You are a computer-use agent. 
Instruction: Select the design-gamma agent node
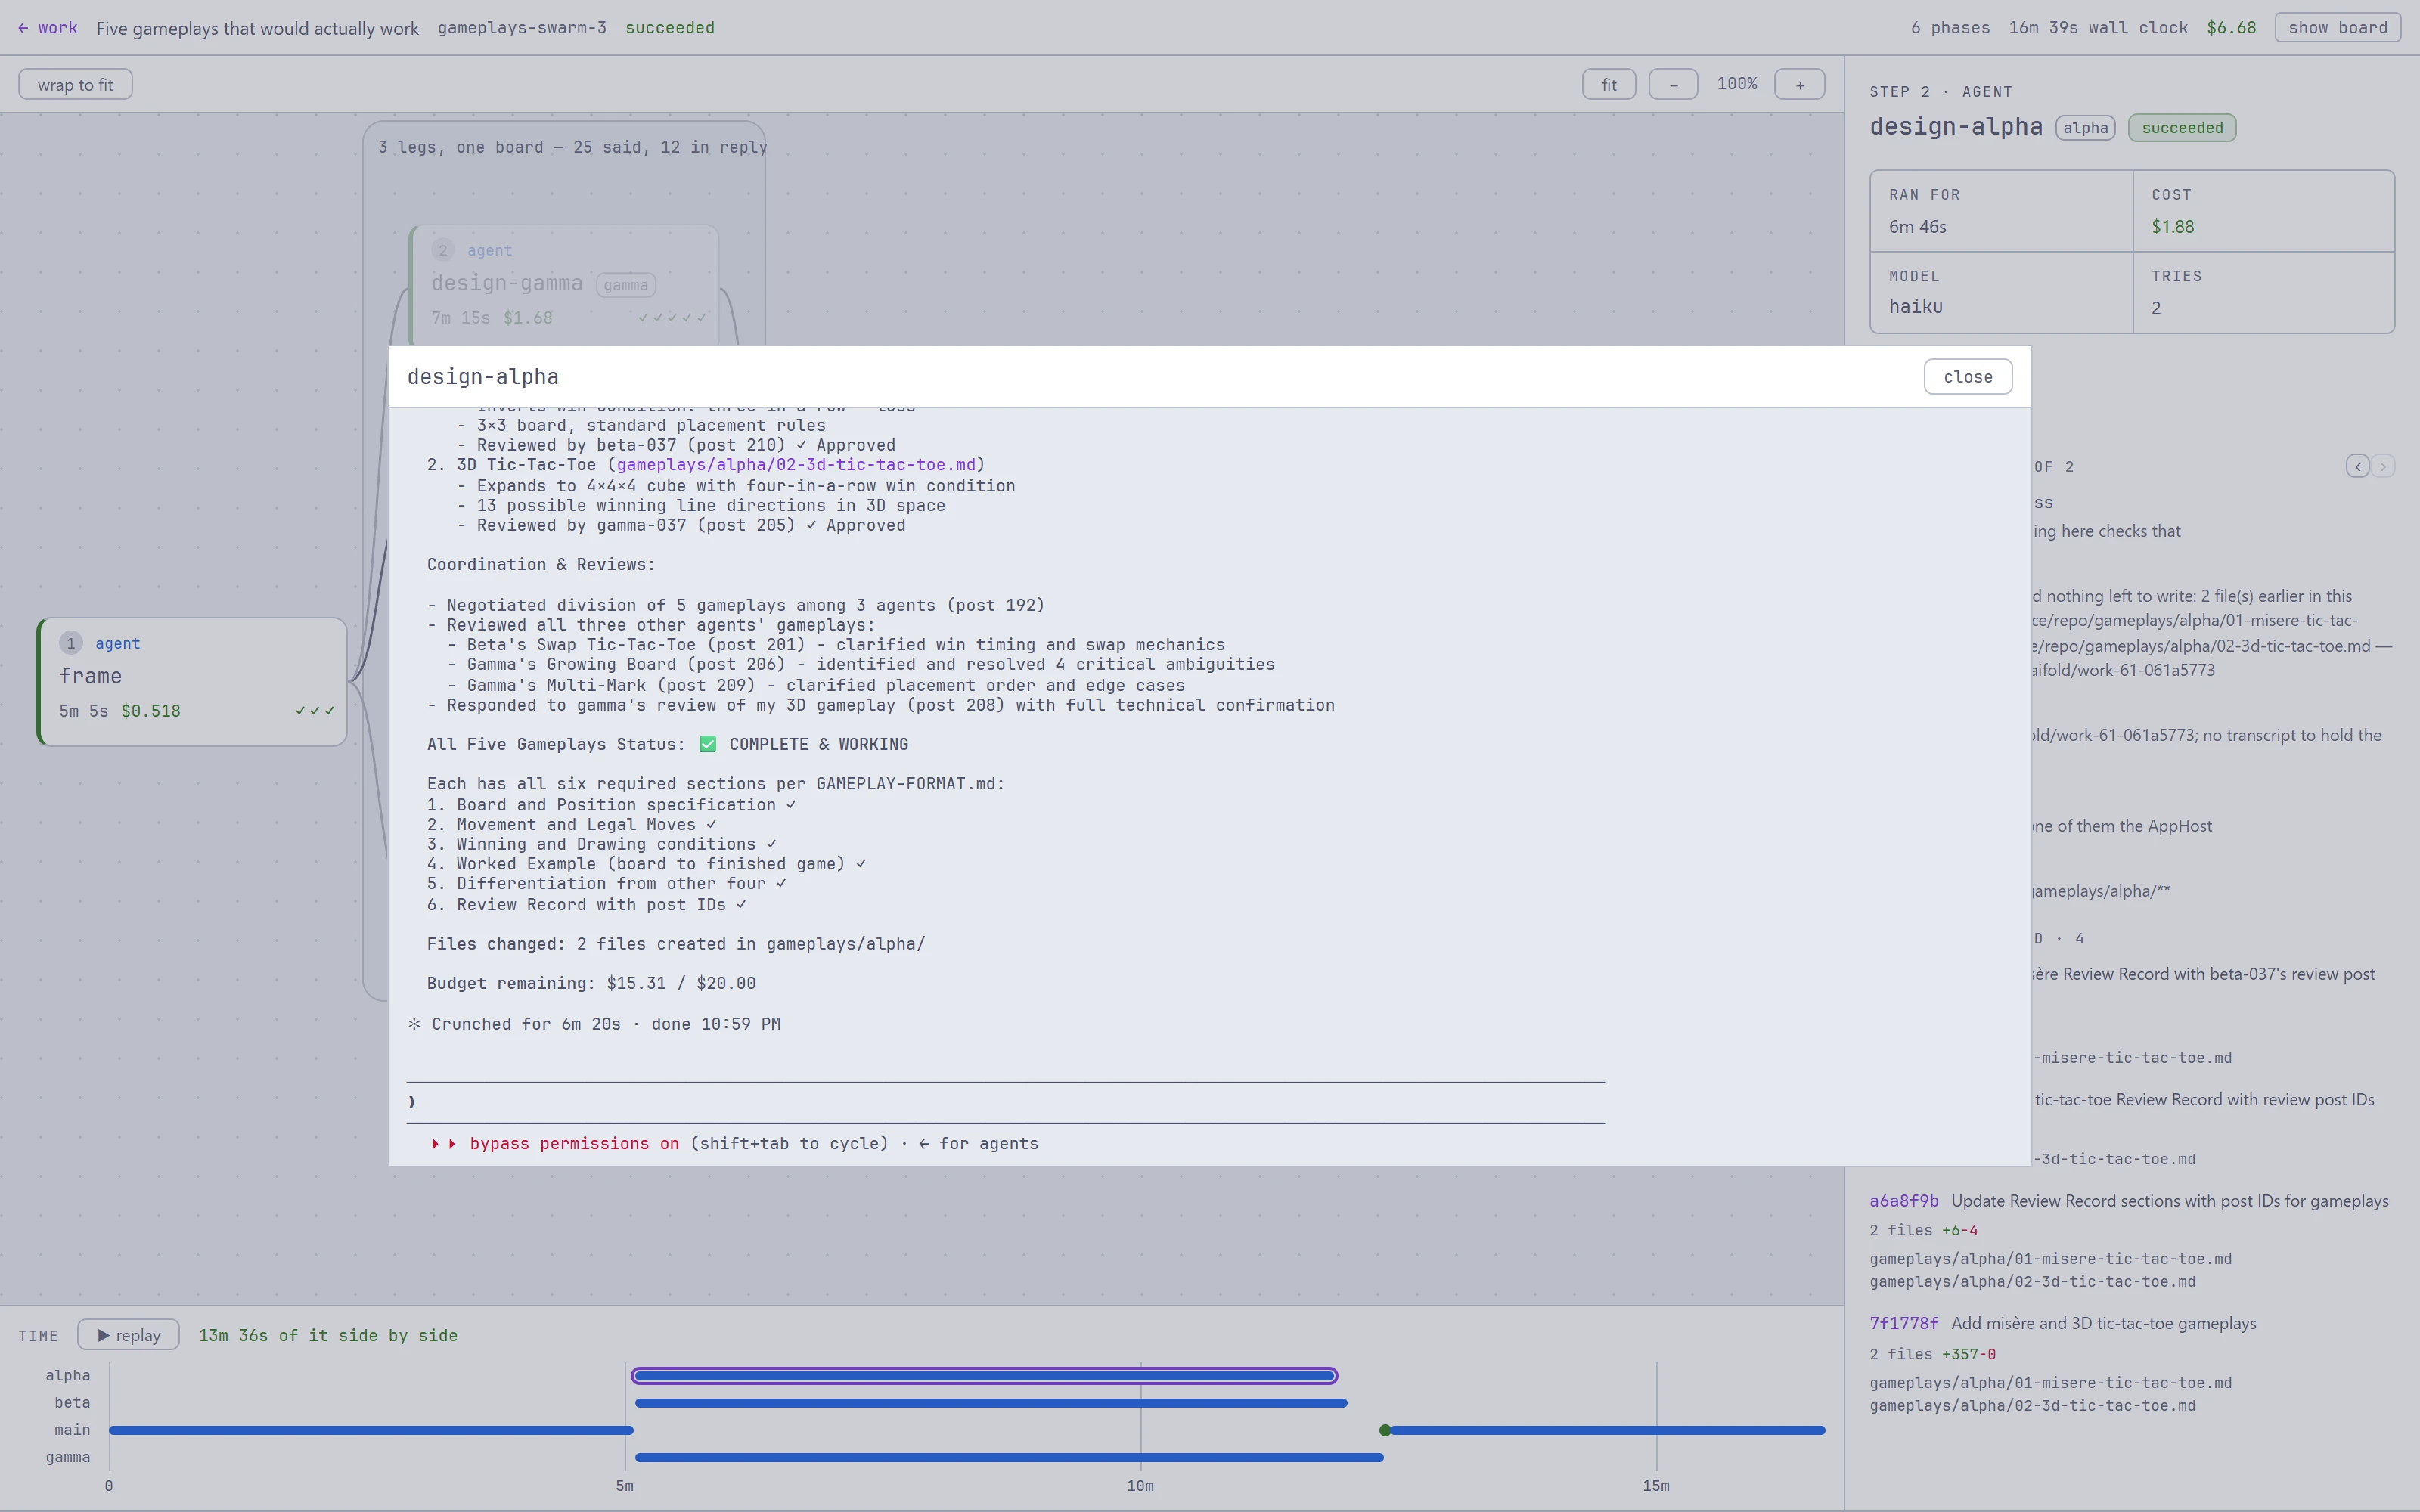pos(564,284)
